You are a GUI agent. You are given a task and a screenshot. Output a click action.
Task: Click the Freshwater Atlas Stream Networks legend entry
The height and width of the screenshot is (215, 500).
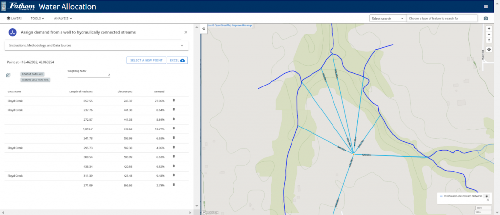point(461,196)
